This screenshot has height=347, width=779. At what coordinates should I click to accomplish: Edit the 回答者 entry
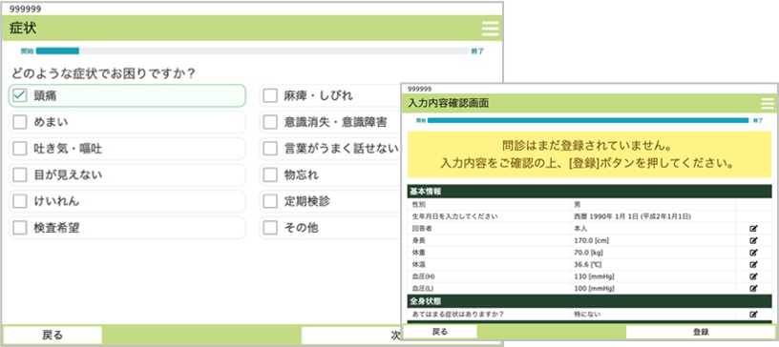pos(753,229)
